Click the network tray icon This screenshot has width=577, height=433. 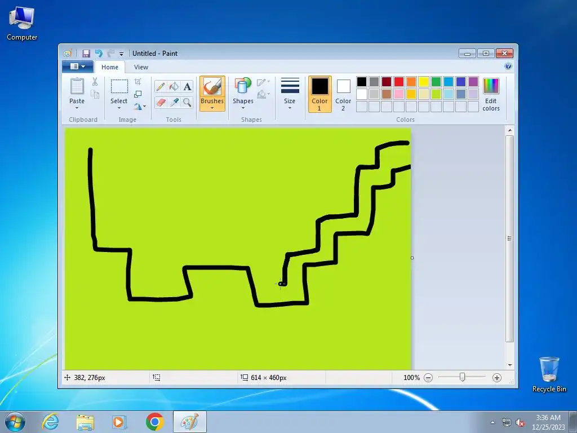(x=507, y=422)
